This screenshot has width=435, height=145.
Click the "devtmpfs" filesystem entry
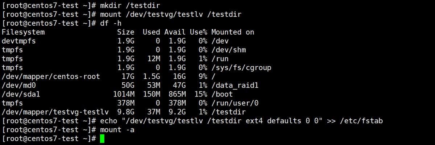tap(19, 41)
